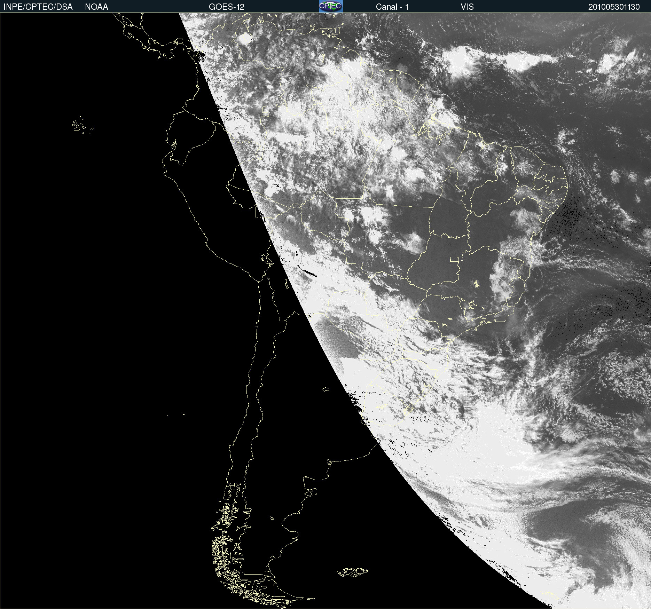651x609 pixels.
Task: Select the INPE/CPTEC/DSA header text
Action: coord(38,7)
